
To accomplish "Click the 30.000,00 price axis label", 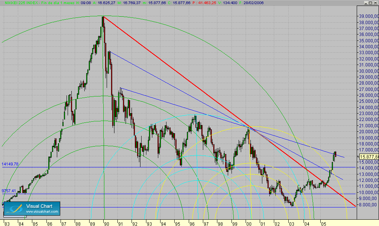I will pos(369,71).
